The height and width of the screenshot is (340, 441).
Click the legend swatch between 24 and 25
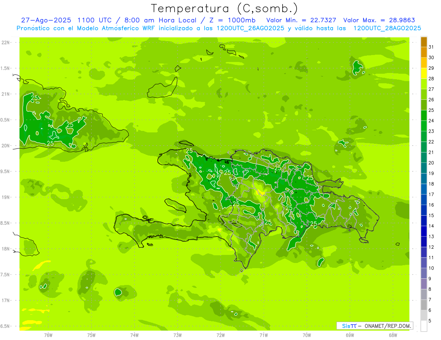[x=424, y=116]
